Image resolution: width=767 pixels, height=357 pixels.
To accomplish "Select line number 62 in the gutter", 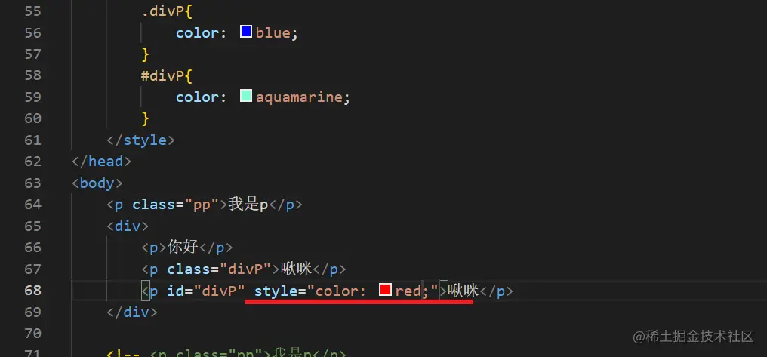I will (32, 162).
